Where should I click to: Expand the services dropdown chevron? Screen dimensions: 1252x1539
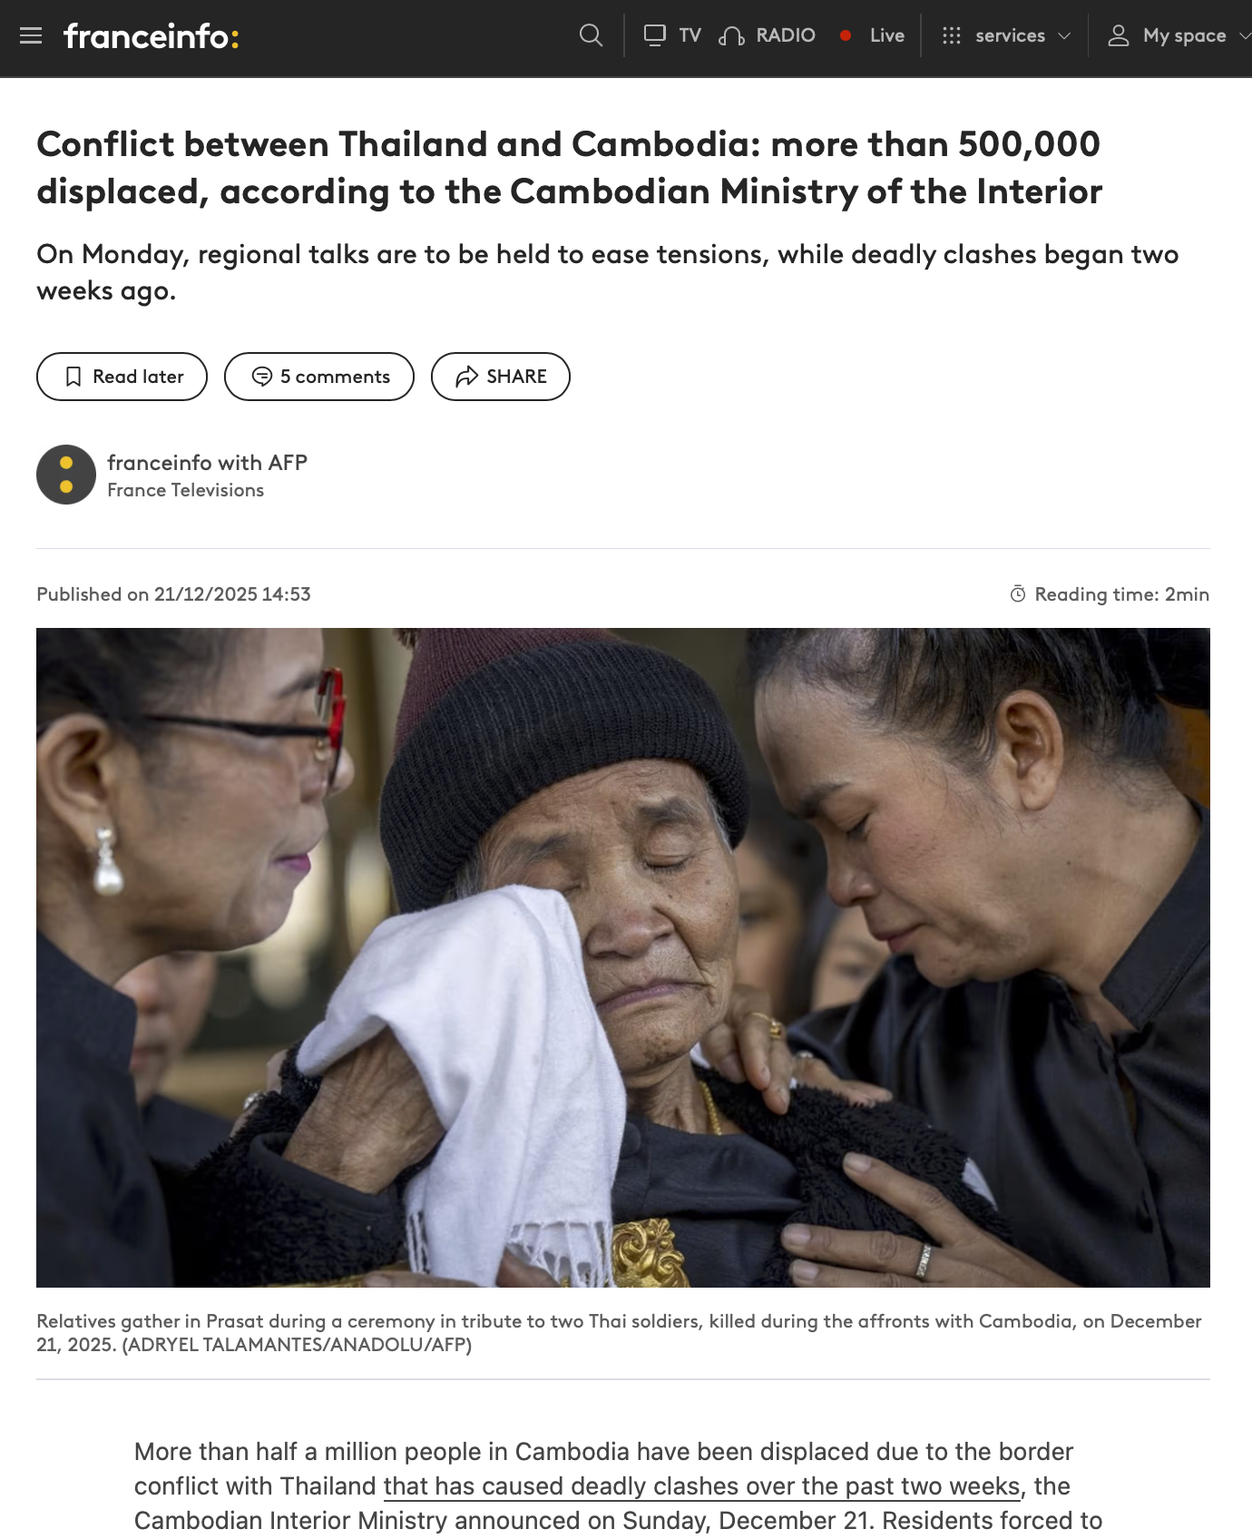pyautogui.click(x=1064, y=36)
